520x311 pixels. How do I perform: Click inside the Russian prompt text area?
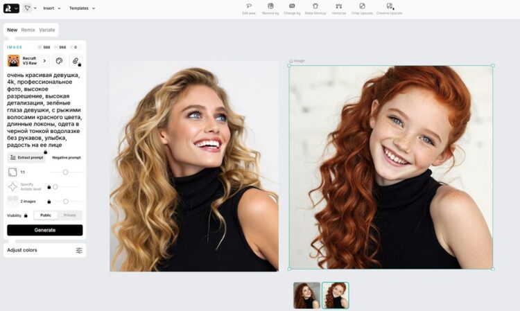point(44,110)
